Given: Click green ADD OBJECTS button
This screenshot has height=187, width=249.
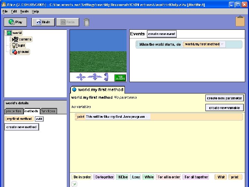Looking at the screenshot, I should (120, 78).
